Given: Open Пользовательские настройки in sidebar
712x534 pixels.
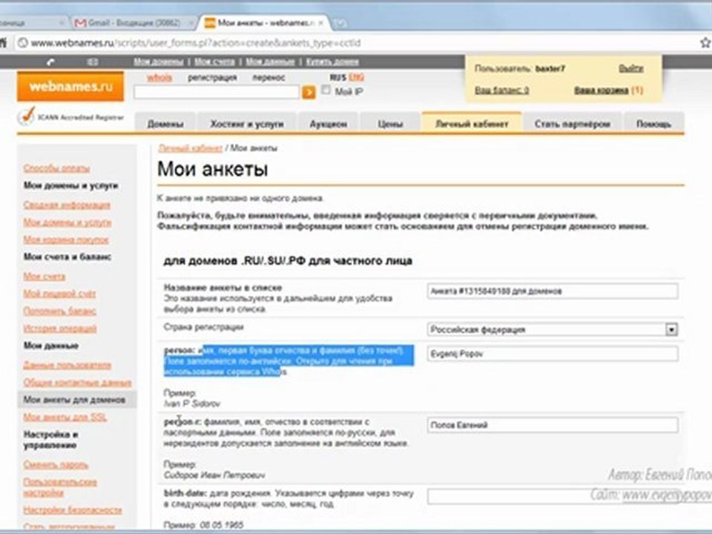Looking at the screenshot, I should [60, 487].
